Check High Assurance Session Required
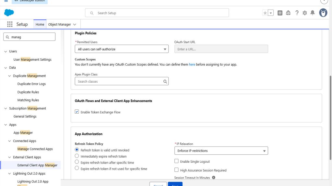Viewport: 332px width, 186px height. (x=176, y=170)
